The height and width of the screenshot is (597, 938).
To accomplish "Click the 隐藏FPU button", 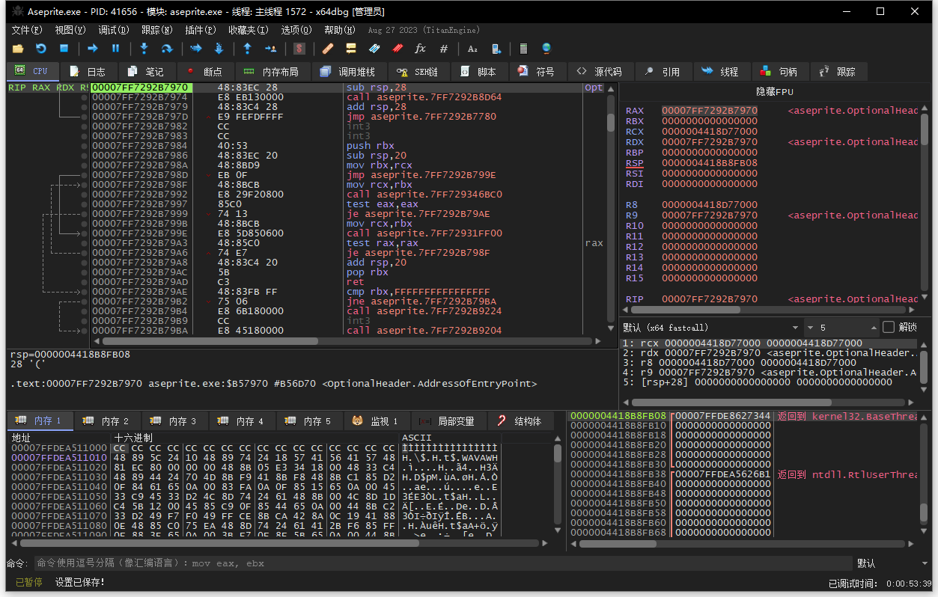I will (776, 92).
